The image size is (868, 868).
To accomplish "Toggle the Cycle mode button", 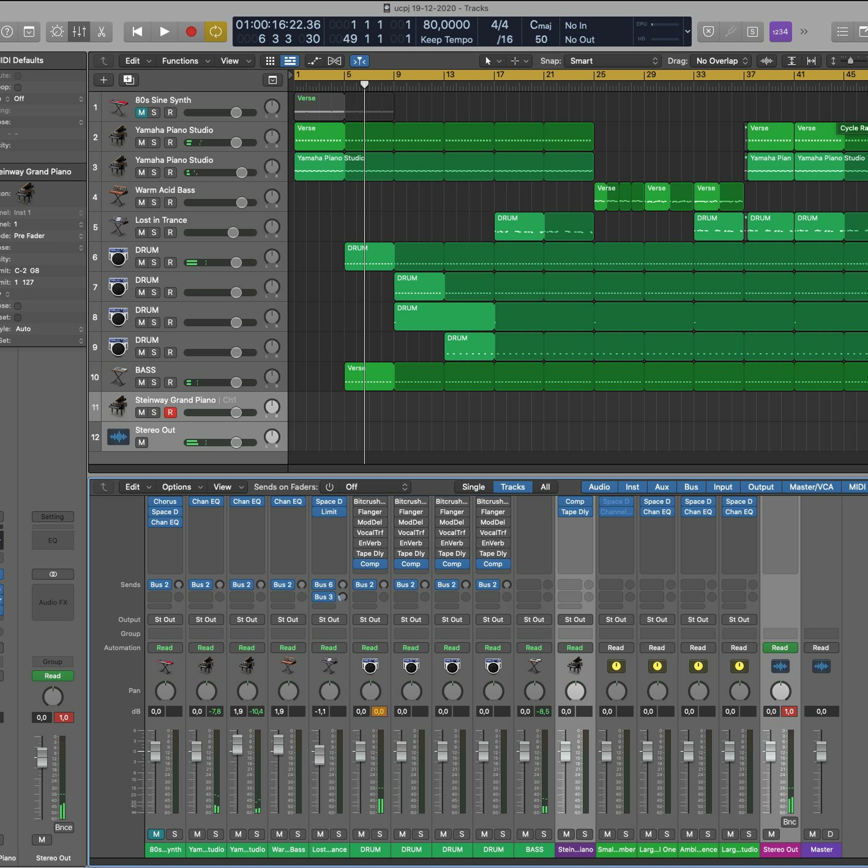I will 216,32.
